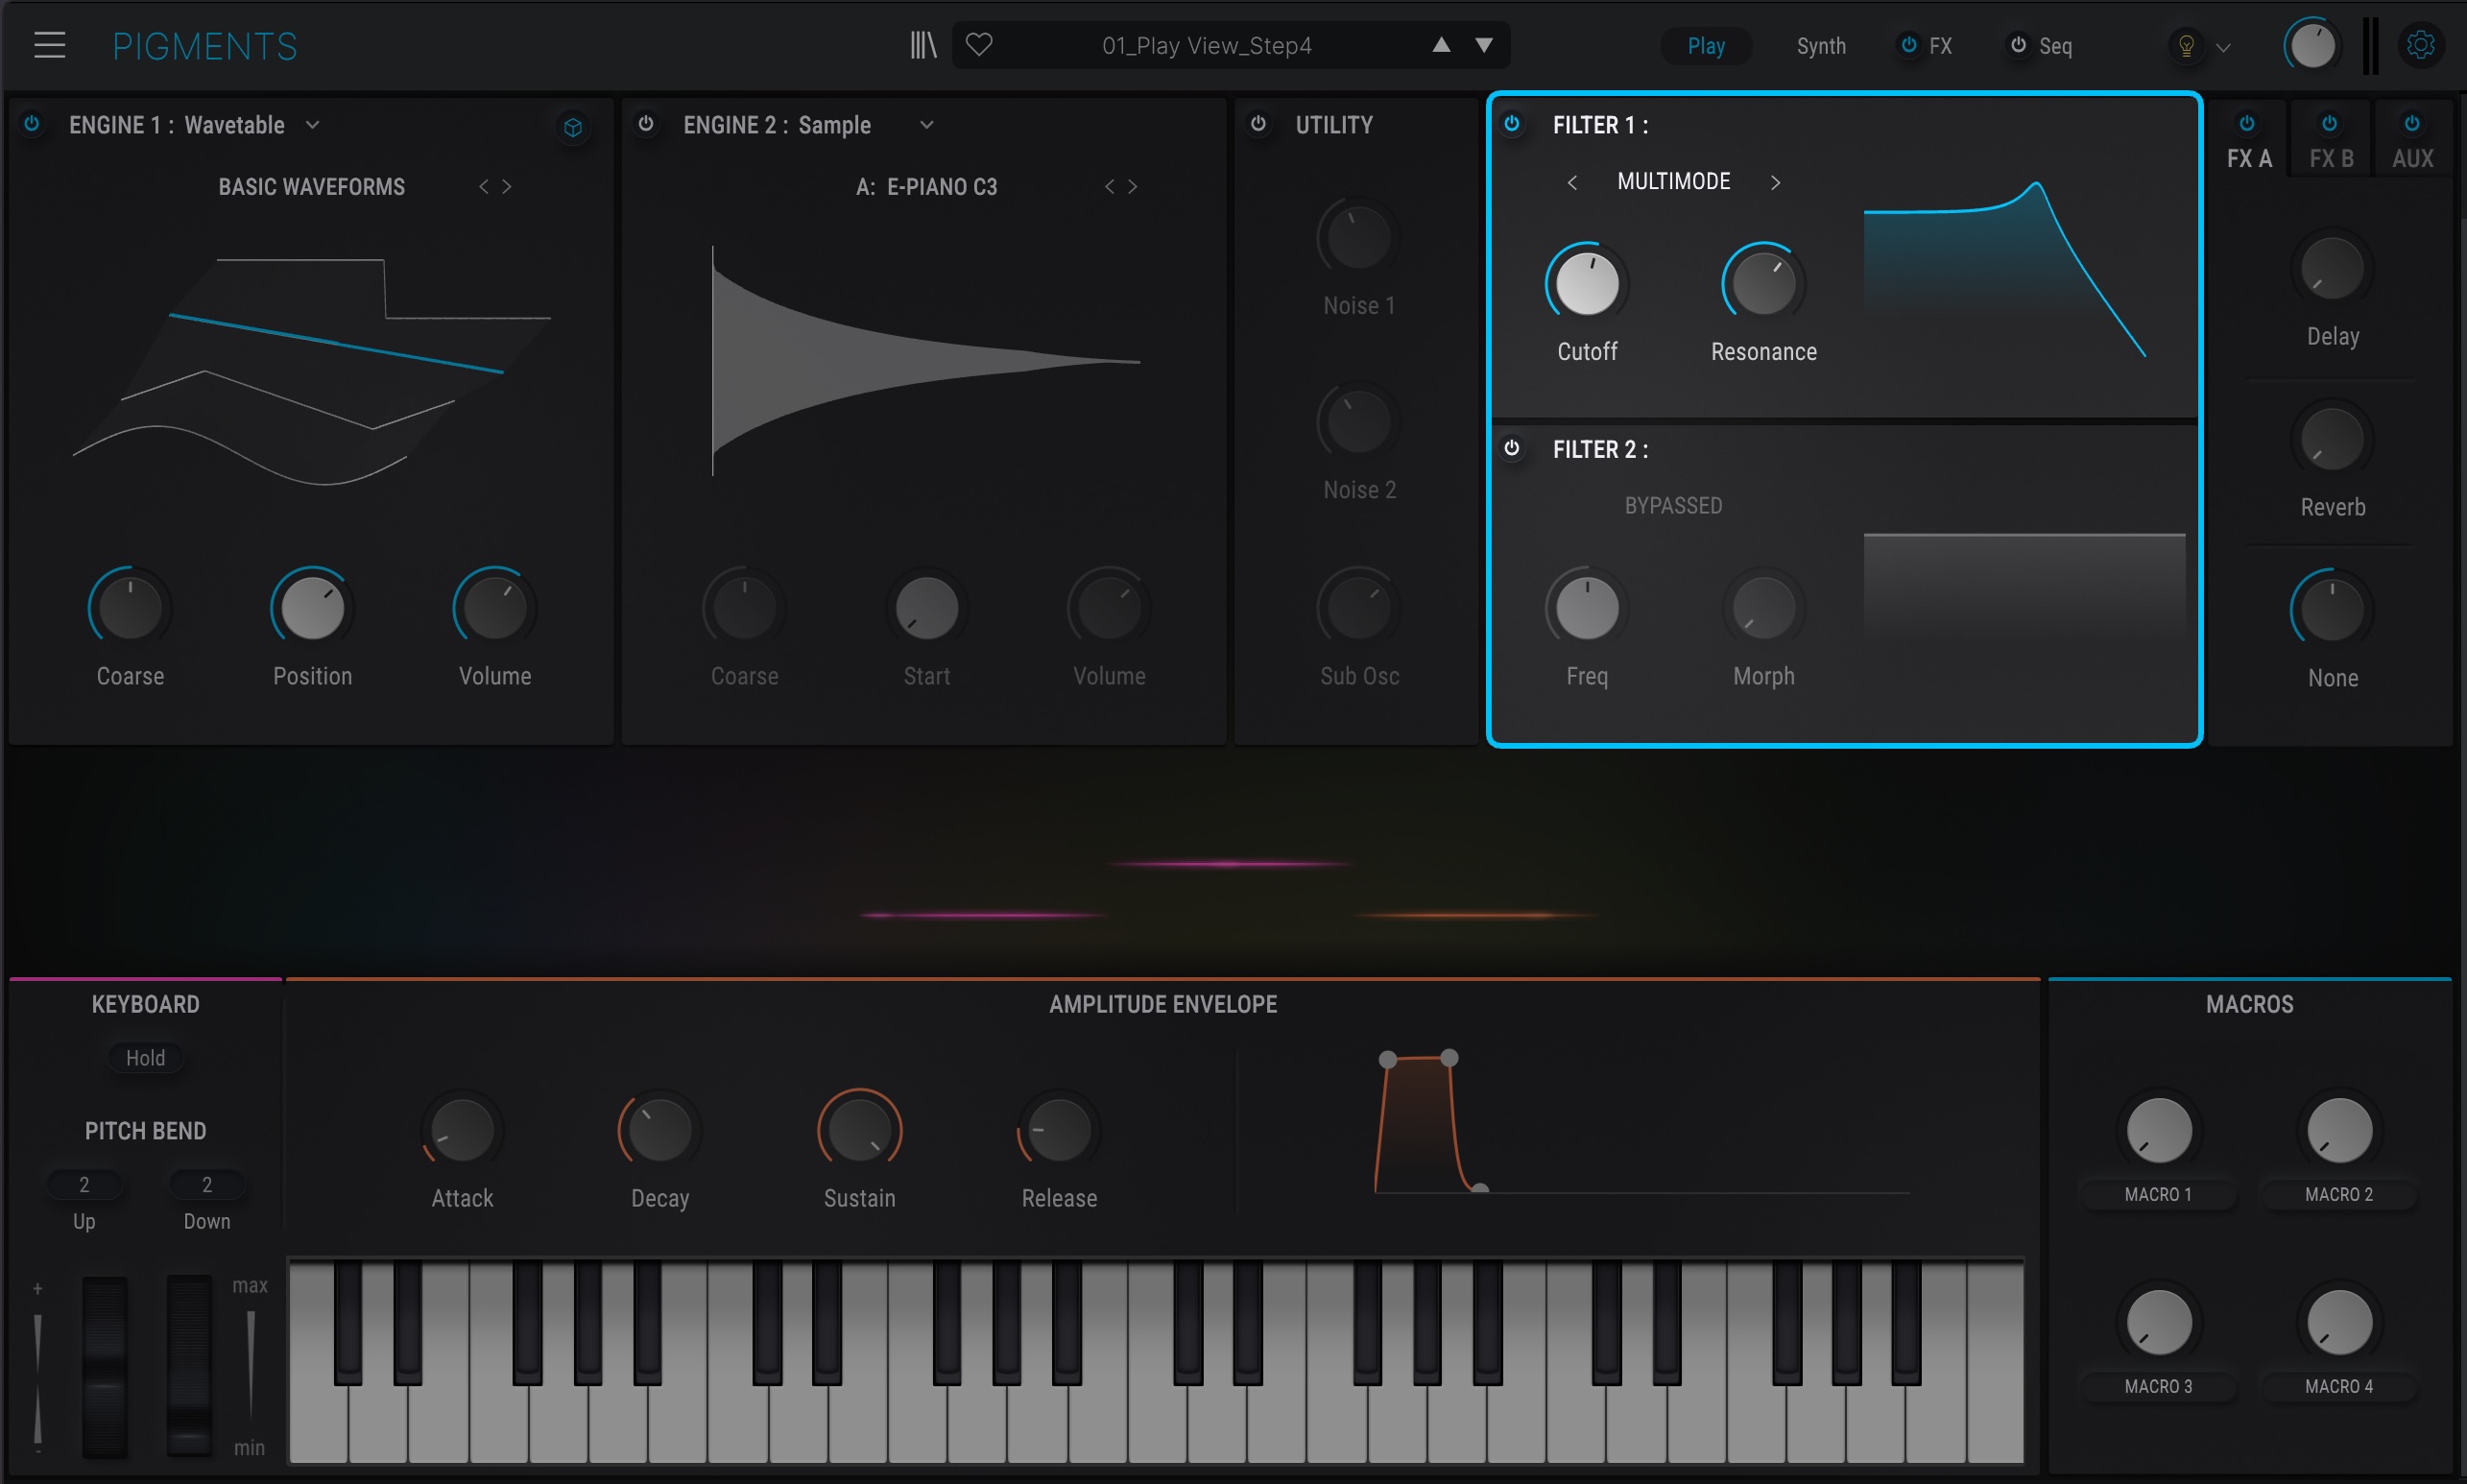Click the FX Delay knob
This screenshot has height=1484, width=2467.
(2332, 269)
